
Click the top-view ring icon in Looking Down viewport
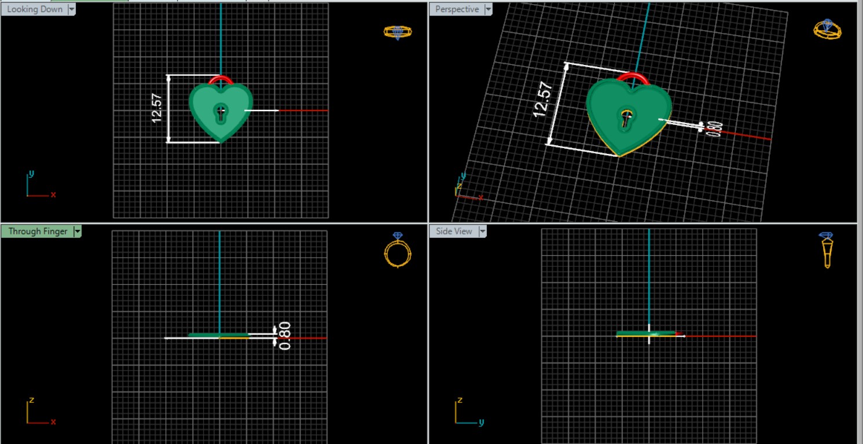tap(398, 32)
